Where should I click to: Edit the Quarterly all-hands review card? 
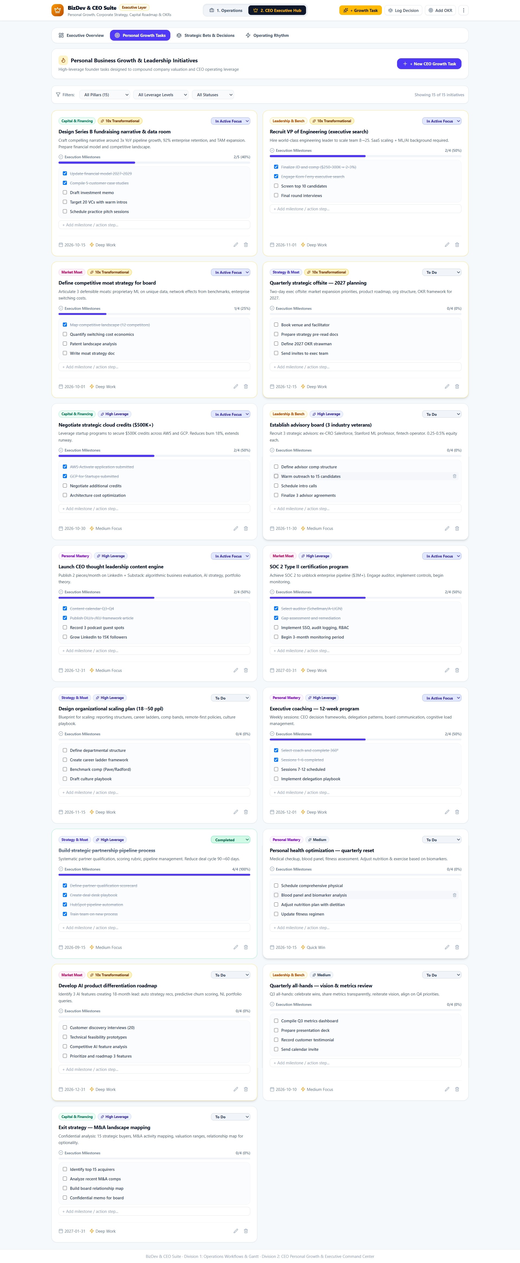coord(447,1090)
